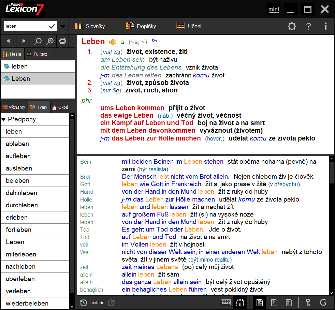
Task: Click the history forward clock icon
Action: (x=111, y=302)
